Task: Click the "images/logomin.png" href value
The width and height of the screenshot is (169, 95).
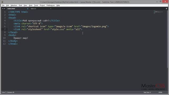Action: [94, 26]
